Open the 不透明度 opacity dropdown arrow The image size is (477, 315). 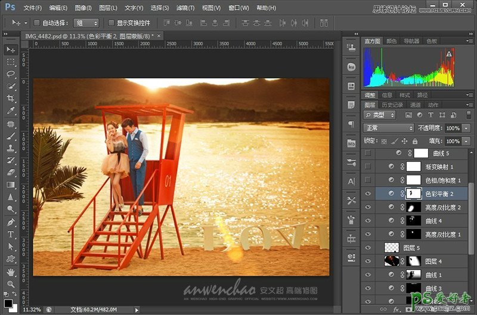465,128
